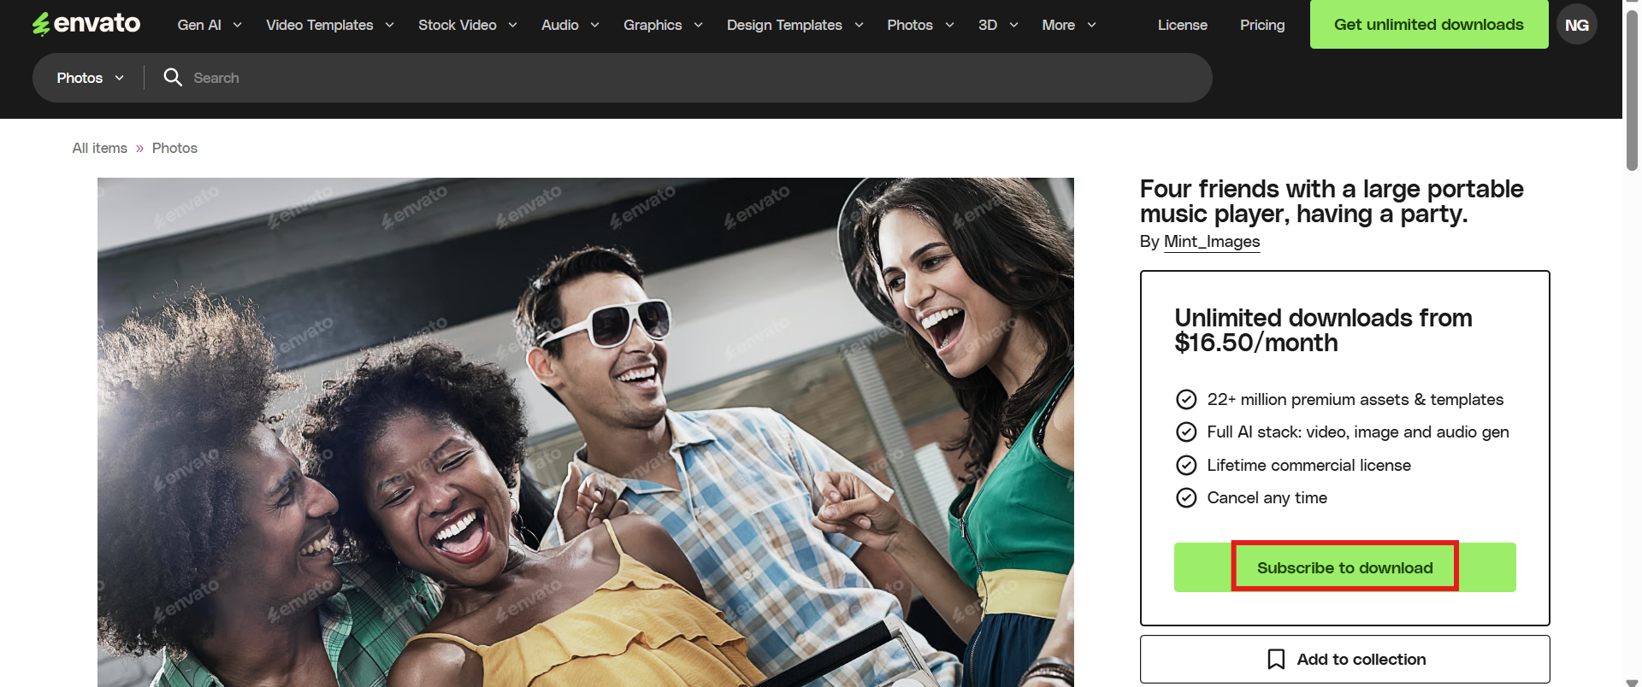Viewport: 1642px width, 687px height.
Task: Go to the Pricing page
Action: [x=1262, y=25]
